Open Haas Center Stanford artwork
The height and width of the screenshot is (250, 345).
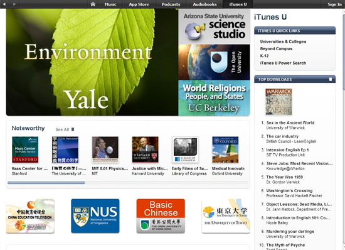click(25, 149)
